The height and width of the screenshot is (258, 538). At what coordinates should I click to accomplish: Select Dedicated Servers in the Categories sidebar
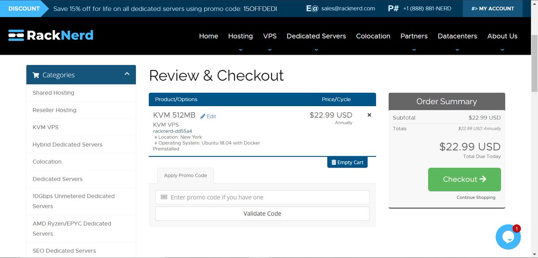(57, 179)
